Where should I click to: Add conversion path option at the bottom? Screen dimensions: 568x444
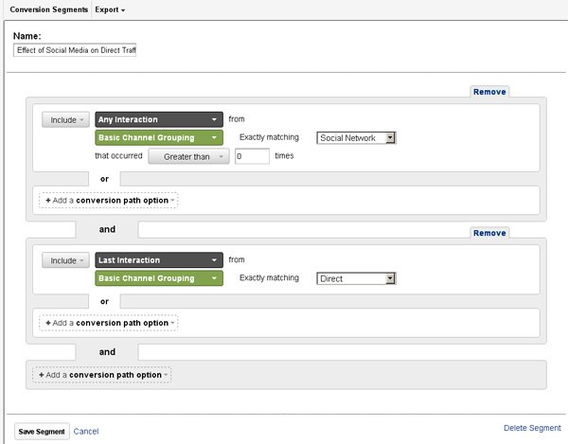coord(102,375)
